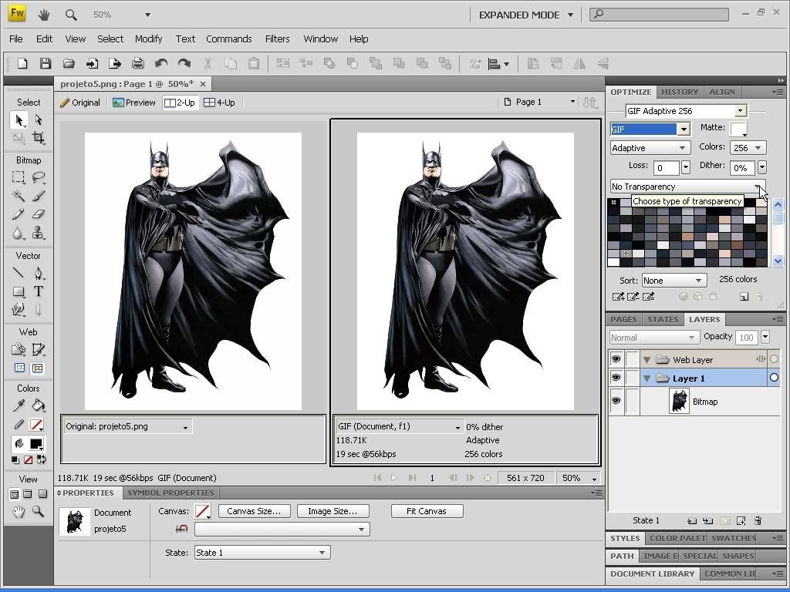This screenshot has height=592, width=790.
Task: Select the Marquee tool
Action: pyautogui.click(x=19, y=177)
